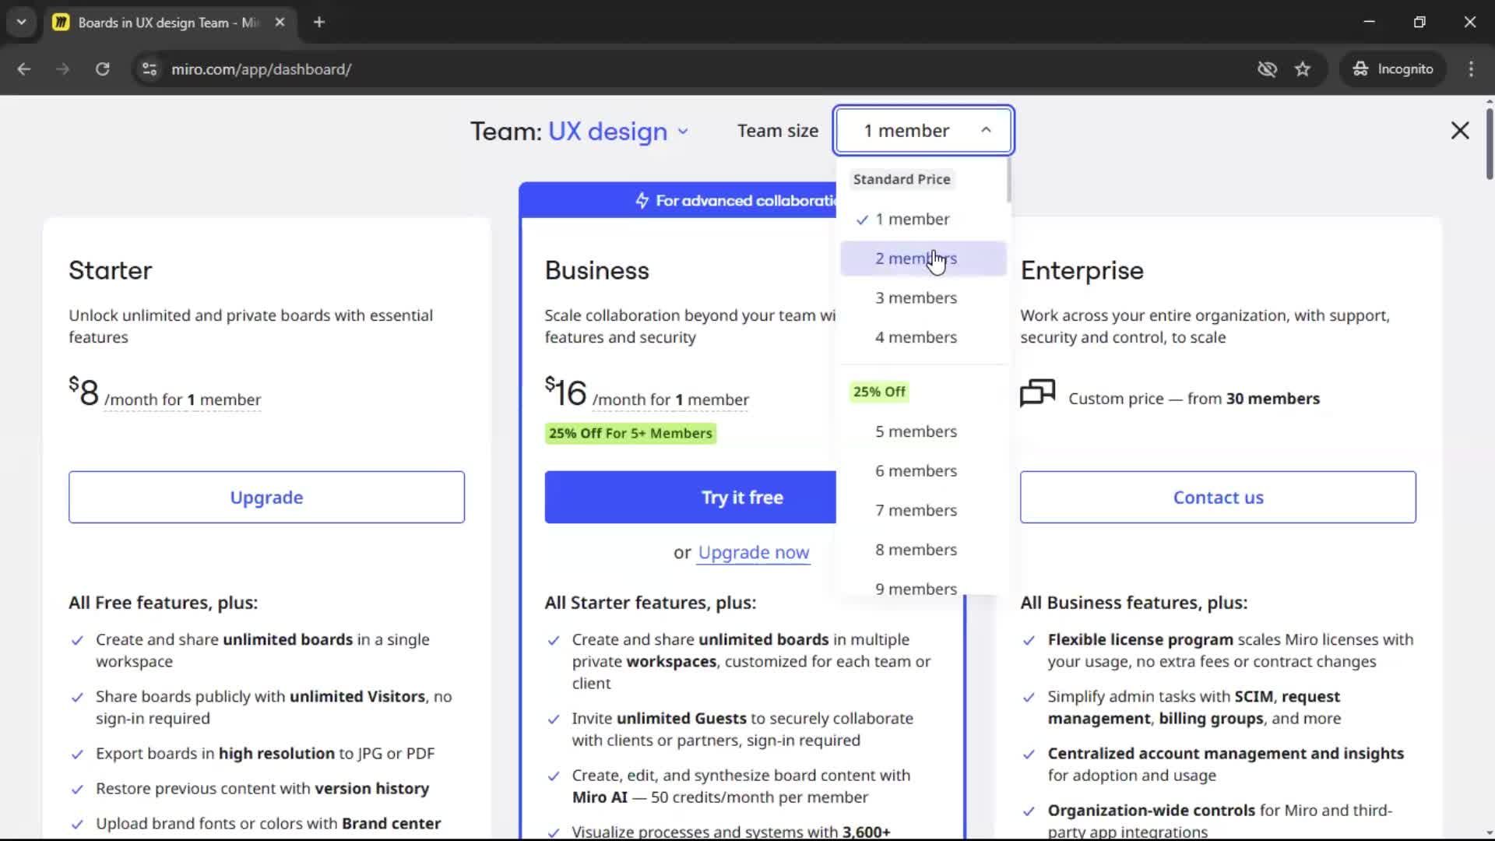Pick 5 members under 25% Off
1495x841 pixels.
923,432
